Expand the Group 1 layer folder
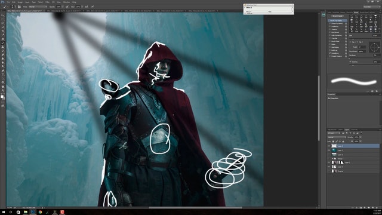Viewport: 382px width, 215px height. pos(332,158)
